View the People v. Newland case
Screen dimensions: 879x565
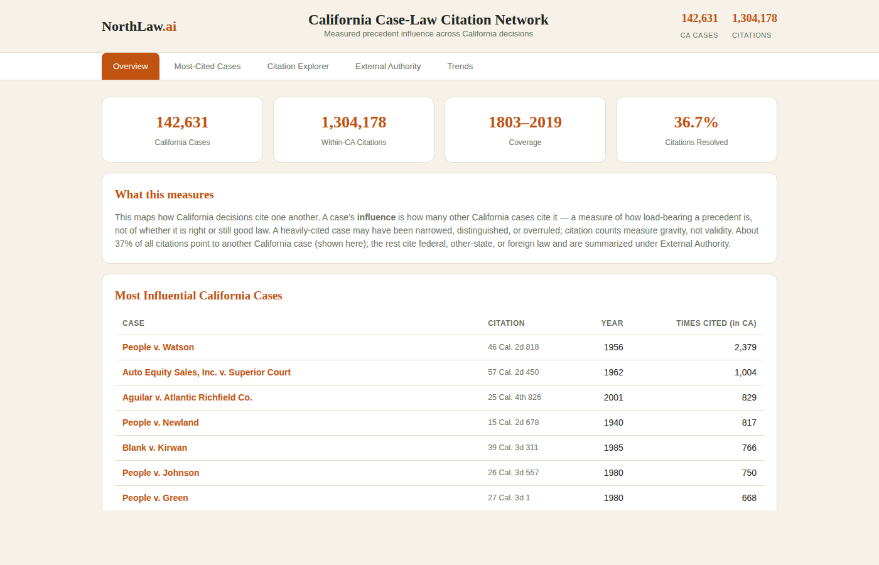(x=161, y=422)
